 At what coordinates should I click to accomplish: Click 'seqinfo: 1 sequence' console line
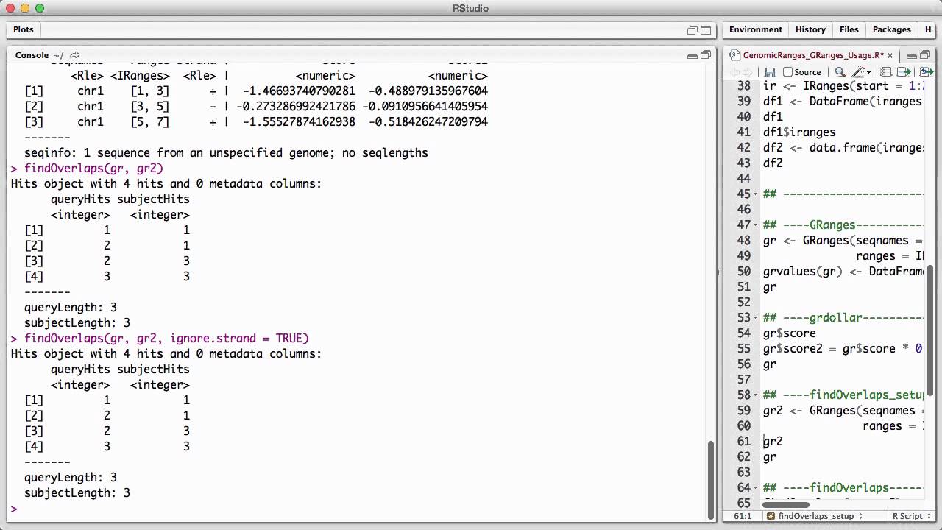pyautogui.click(x=226, y=153)
